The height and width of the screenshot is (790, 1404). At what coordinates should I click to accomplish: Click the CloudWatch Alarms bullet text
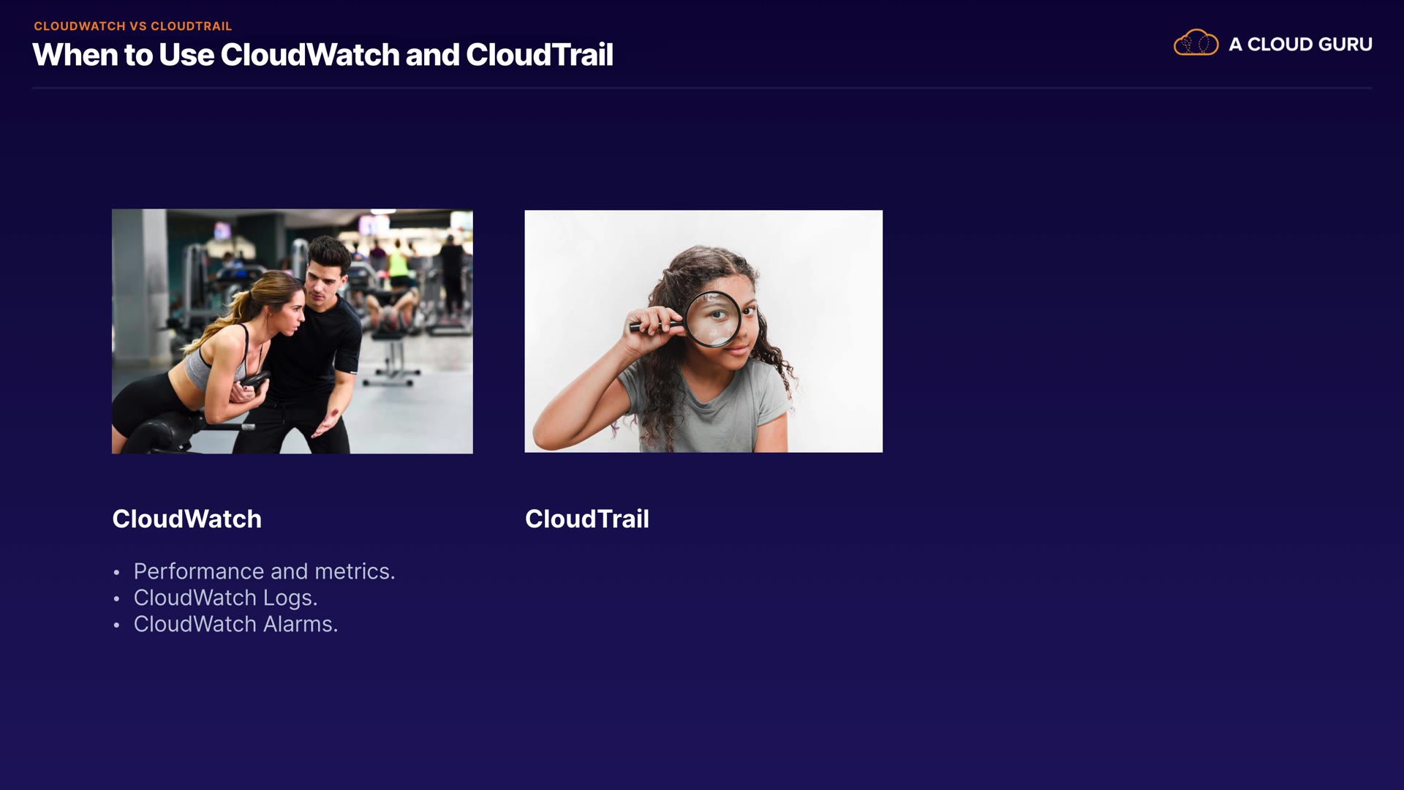click(x=235, y=624)
